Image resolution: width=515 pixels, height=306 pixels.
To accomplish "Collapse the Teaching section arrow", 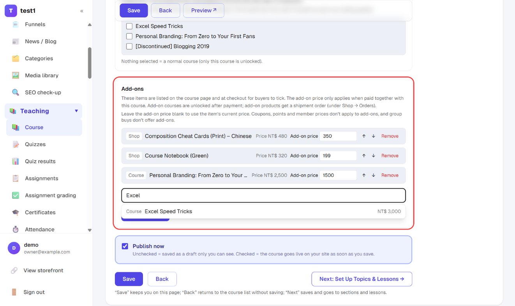I will [76, 111].
